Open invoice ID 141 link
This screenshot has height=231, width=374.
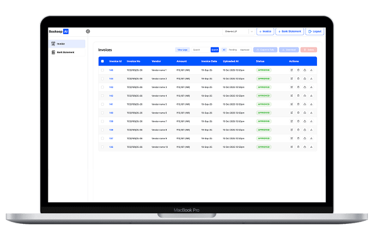(111, 104)
